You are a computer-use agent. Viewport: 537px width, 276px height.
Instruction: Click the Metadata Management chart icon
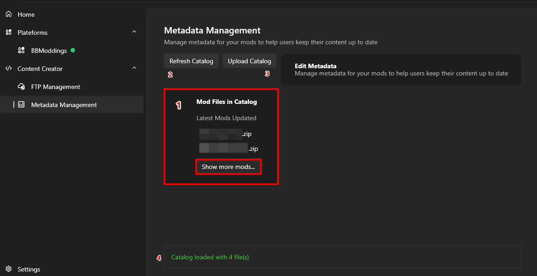[21, 105]
